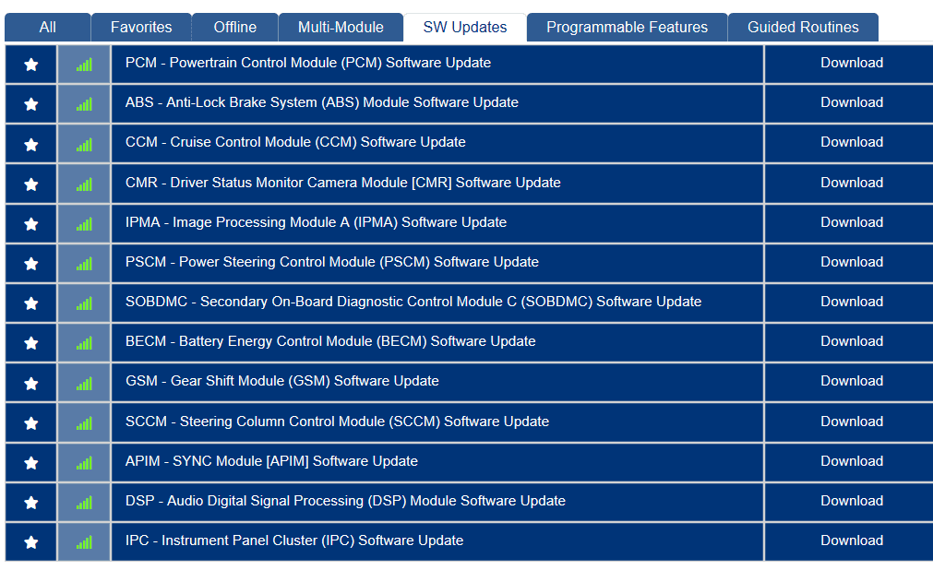Toggle the favorite star for the CMR camera module
The image size is (933, 582).
coord(30,183)
